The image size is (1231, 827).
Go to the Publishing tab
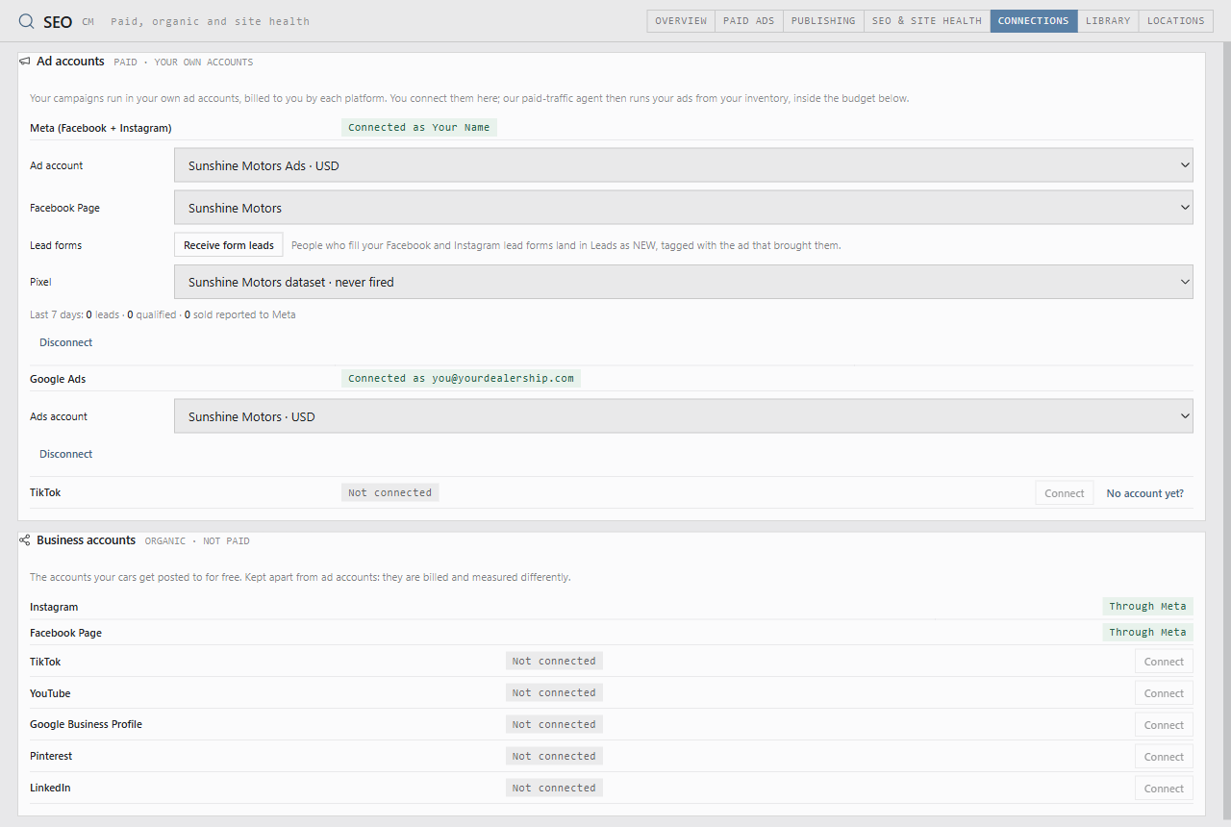823,21
